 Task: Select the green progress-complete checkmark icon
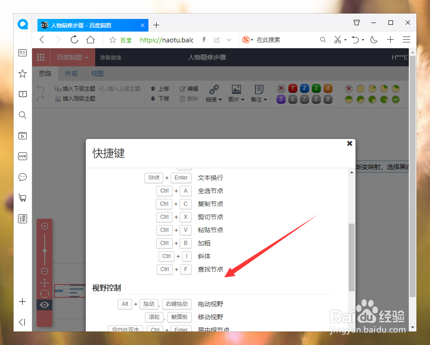(x=396, y=99)
